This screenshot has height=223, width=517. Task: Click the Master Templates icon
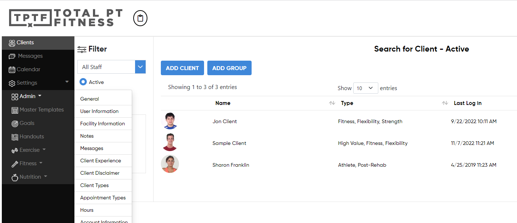(15, 110)
